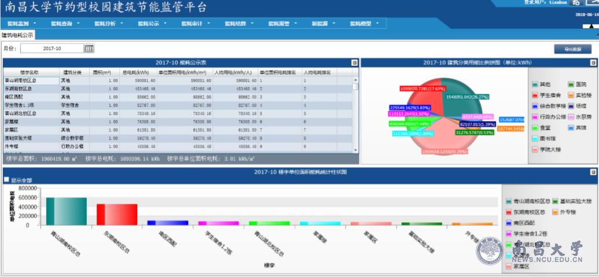599x277 pixels.
Task: Click the blue 南区西配 bar in chart
Action: [x=168, y=223]
